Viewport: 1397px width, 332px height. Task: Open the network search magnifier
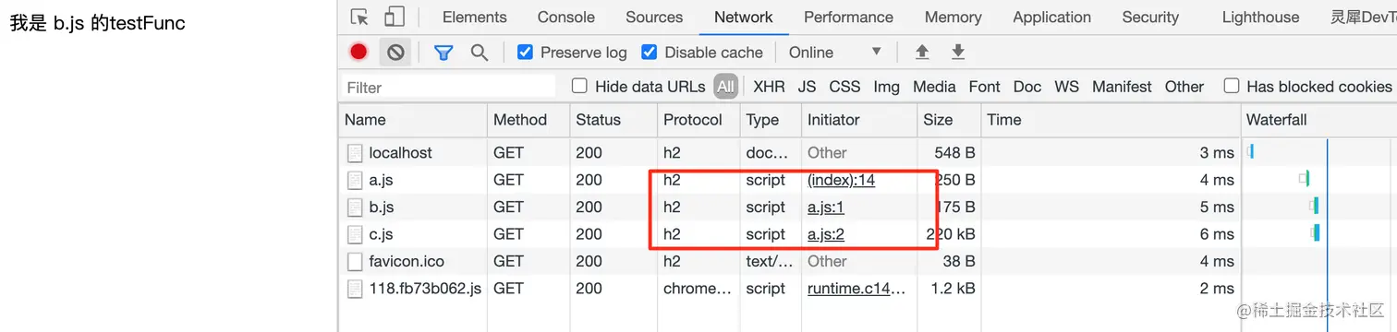coord(479,53)
